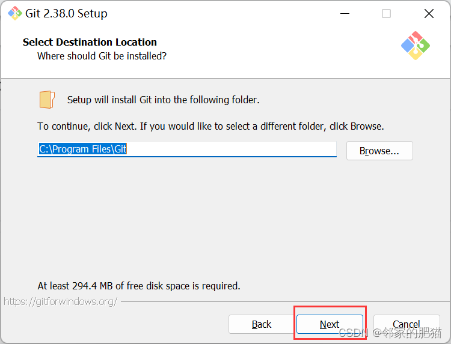
Task: Select 'At least 294.4 MB' disk space text
Action: [139, 286]
